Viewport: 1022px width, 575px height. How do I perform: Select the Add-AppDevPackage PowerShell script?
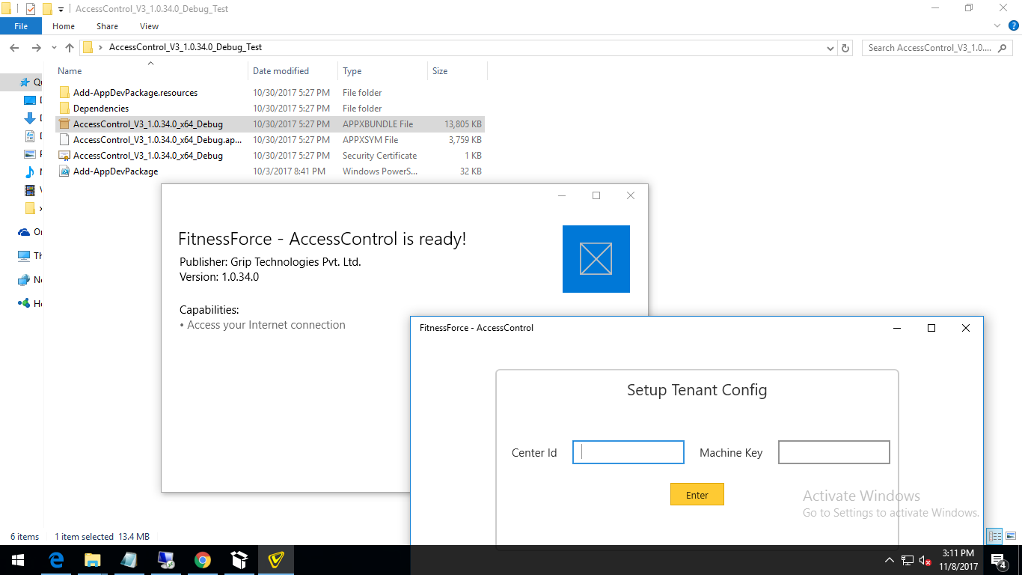point(115,171)
